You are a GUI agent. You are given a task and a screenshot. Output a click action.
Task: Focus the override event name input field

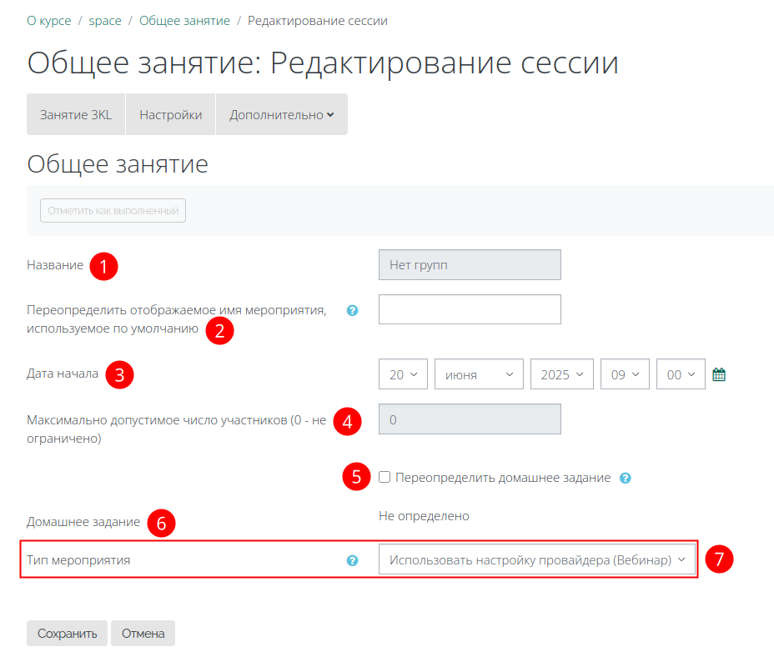click(470, 309)
